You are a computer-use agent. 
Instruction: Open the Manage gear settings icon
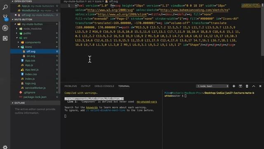pos(5,147)
